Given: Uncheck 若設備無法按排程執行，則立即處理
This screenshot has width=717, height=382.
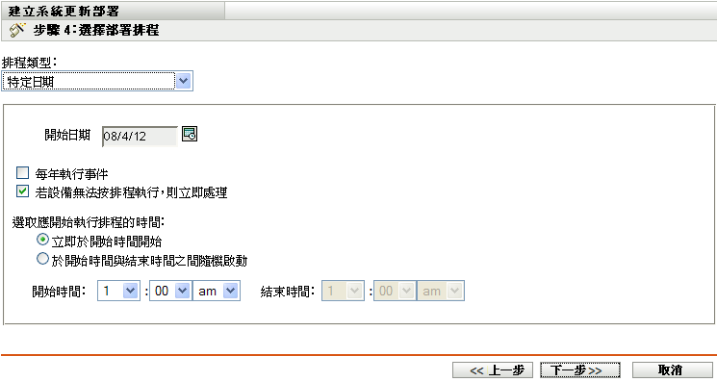Looking at the screenshot, I should tap(22, 191).
